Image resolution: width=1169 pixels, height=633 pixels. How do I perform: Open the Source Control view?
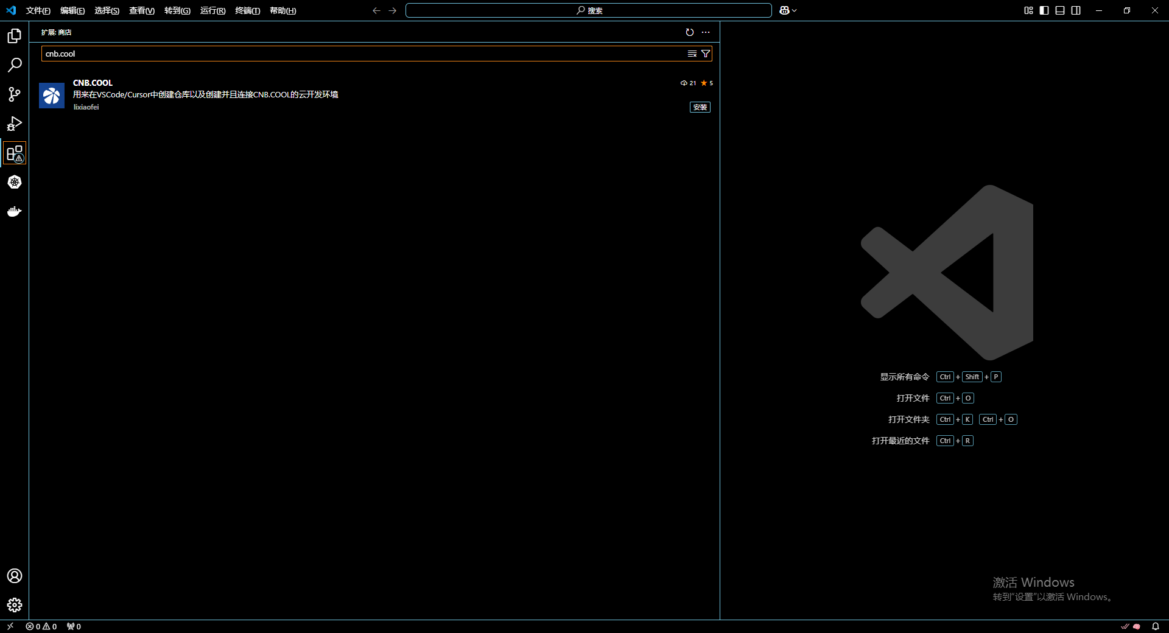tap(15, 94)
